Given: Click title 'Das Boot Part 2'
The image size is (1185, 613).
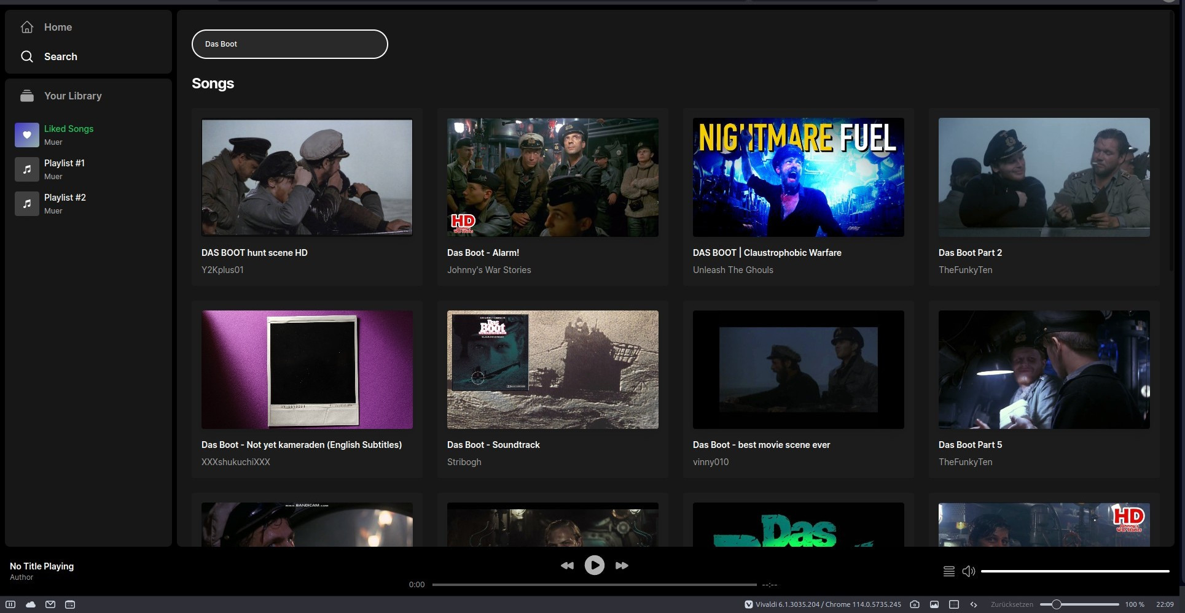Looking at the screenshot, I should (x=970, y=253).
